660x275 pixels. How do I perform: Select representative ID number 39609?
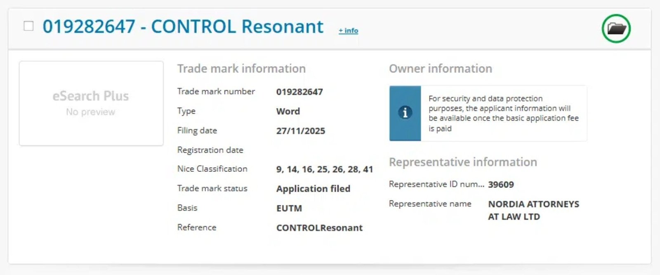pos(501,185)
